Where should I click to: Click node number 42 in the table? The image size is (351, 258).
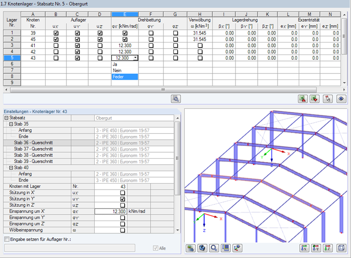33,52
